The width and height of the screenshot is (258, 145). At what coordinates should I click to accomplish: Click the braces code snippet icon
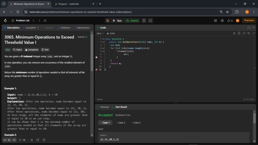pyautogui.click(x=244, y=33)
